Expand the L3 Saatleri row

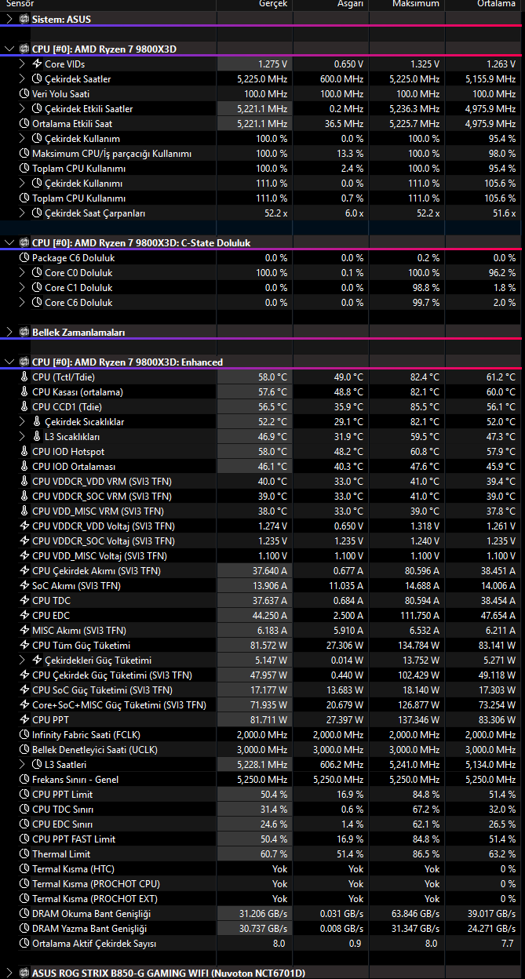coord(23,765)
